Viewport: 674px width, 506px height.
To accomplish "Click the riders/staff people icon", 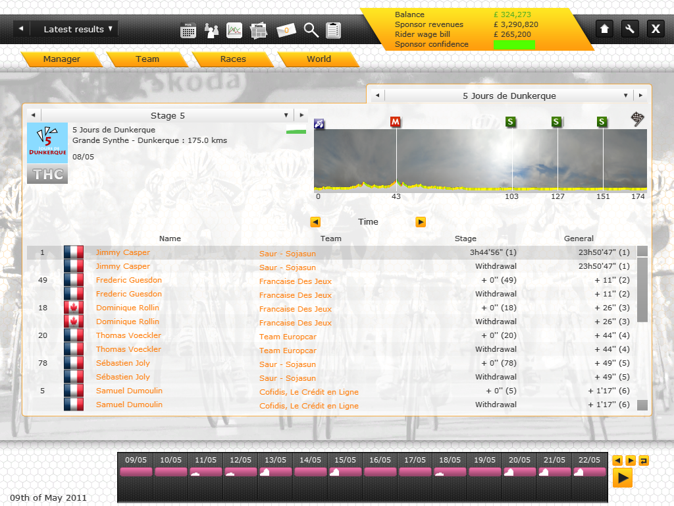I will [211, 30].
